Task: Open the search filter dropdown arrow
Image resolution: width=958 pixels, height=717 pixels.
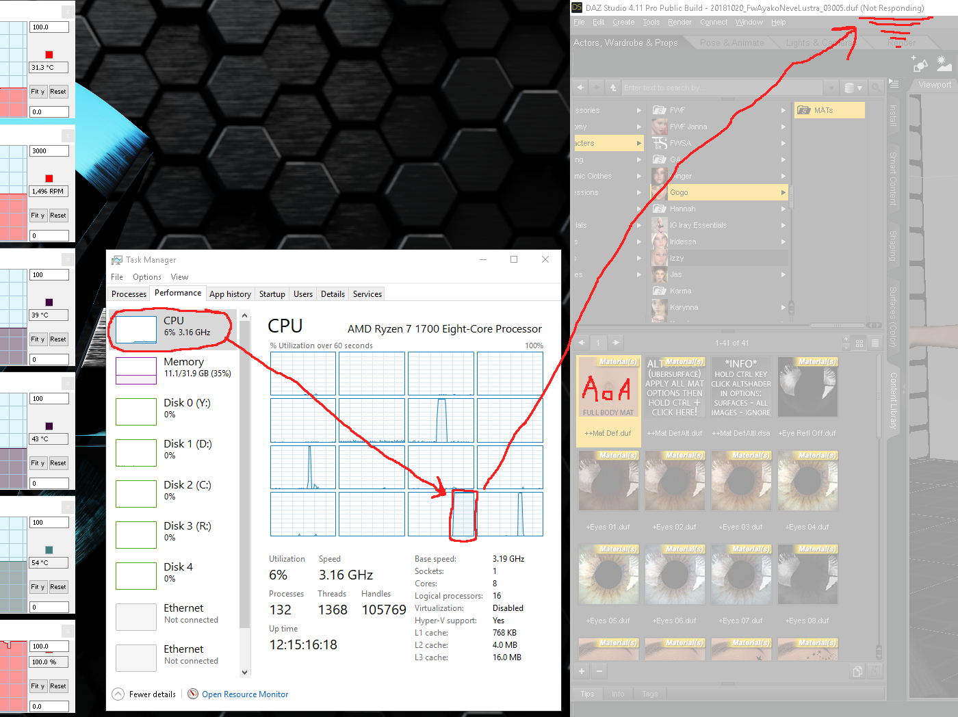Action: (831, 88)
